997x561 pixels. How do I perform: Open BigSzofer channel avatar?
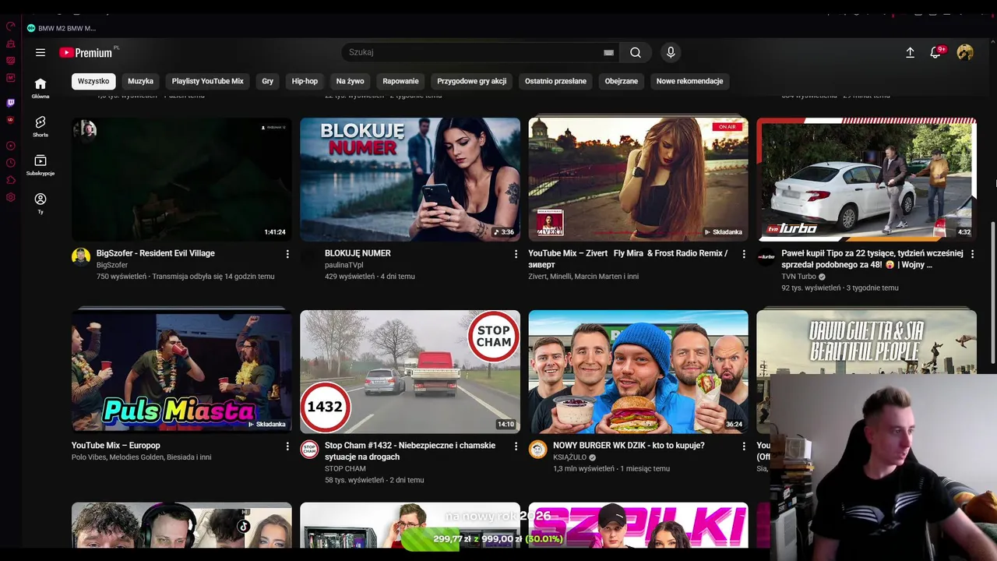point(81,257)
